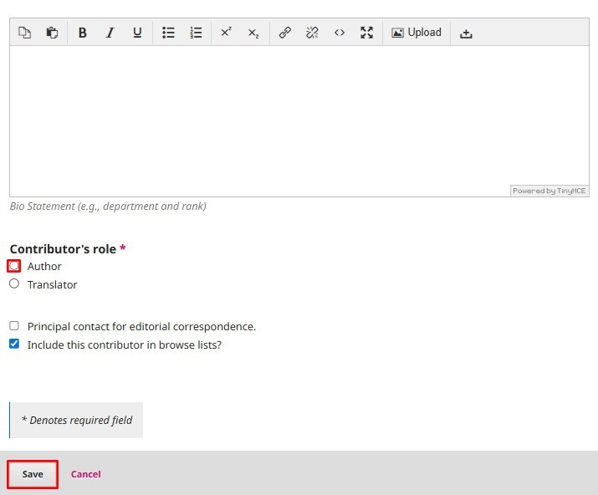Toggle bold formatting
This screenshot has height=495, width=598.
point(82,33)
